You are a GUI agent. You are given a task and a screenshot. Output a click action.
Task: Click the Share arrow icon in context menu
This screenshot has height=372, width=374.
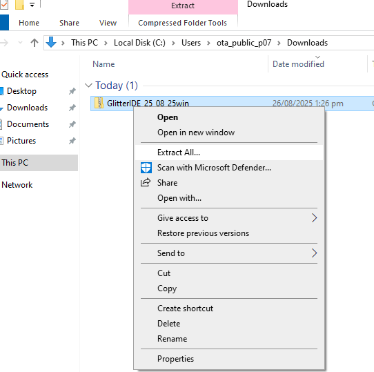click(146, 182)
